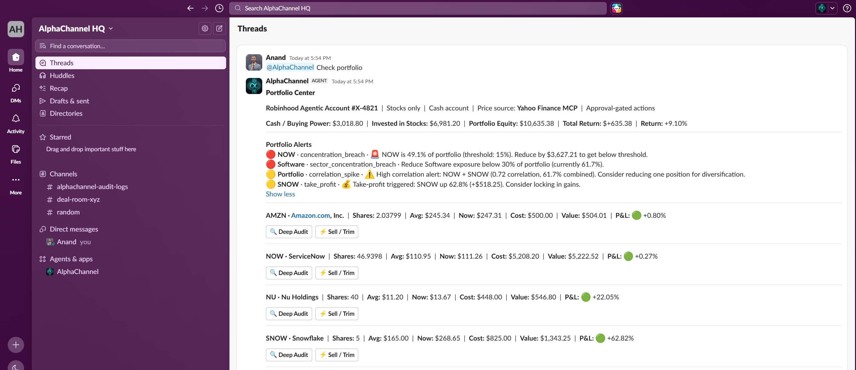This screenshot has height=370, width=856.
Task: Click Cash / Buying Power $3,018.80 value
Action: point(348,123)
